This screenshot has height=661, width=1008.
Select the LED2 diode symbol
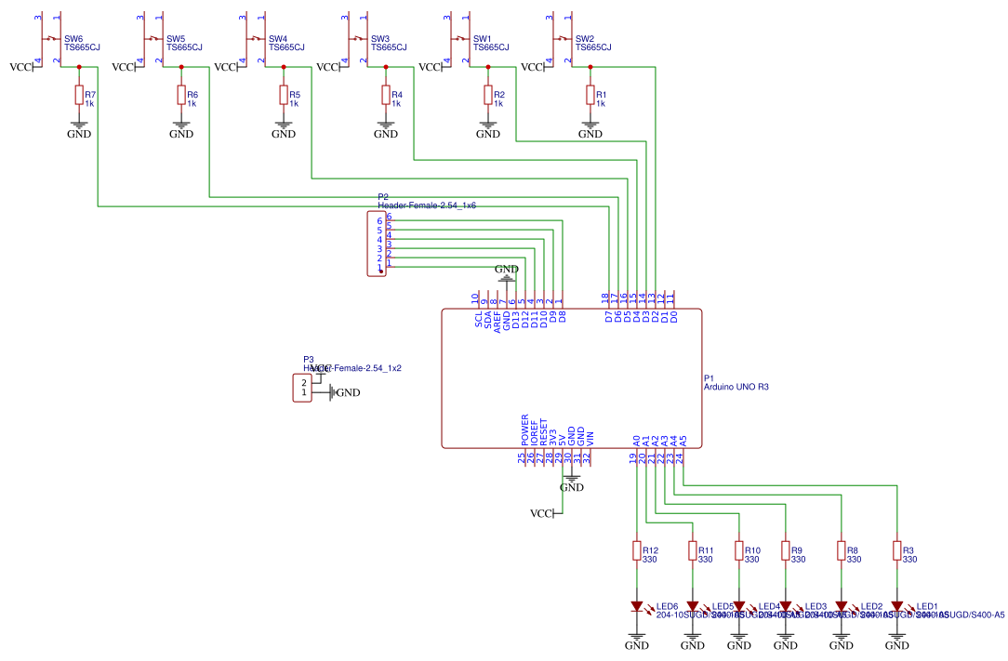click(x=842, y=606)
